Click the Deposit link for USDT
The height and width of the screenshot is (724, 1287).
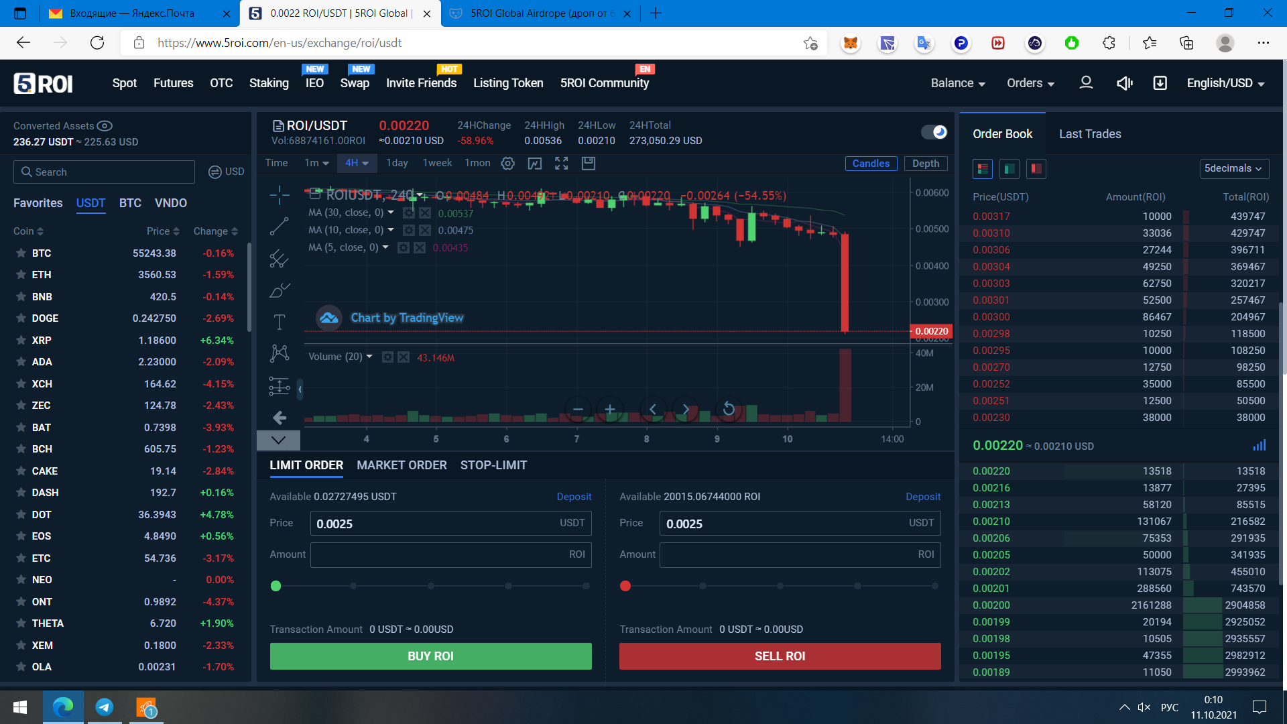click(x=574, y=497)
